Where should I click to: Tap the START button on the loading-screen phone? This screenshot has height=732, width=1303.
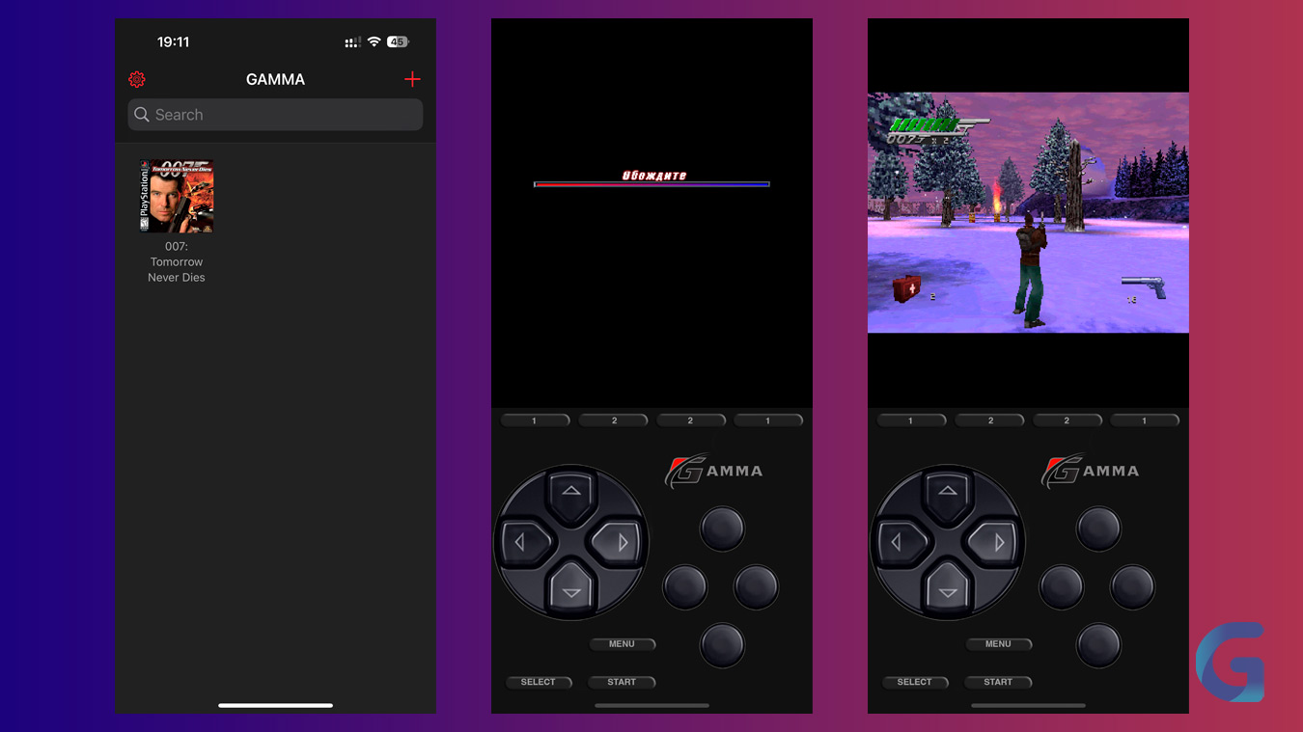(x=623, y=682)
